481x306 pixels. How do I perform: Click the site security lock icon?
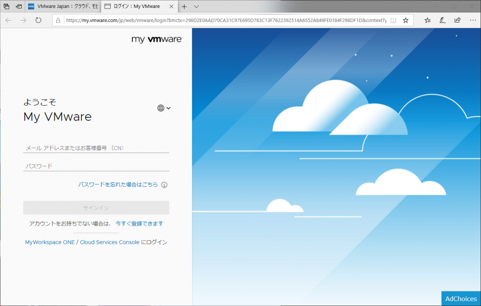58,21
